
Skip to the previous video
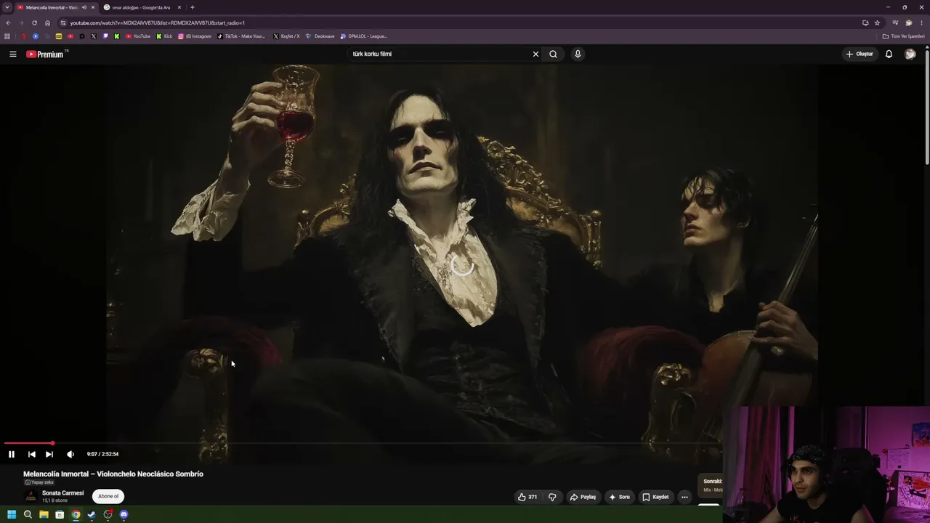pos(32,454)
